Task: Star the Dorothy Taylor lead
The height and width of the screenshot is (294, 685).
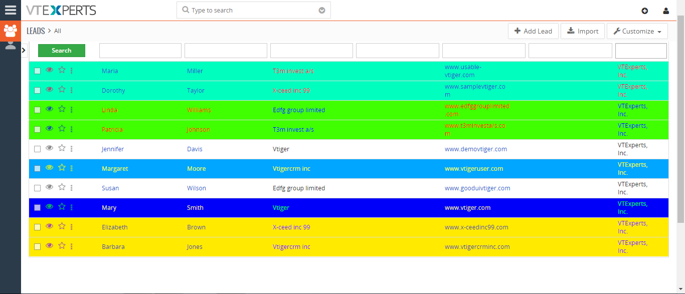Action: click(62, 90)
